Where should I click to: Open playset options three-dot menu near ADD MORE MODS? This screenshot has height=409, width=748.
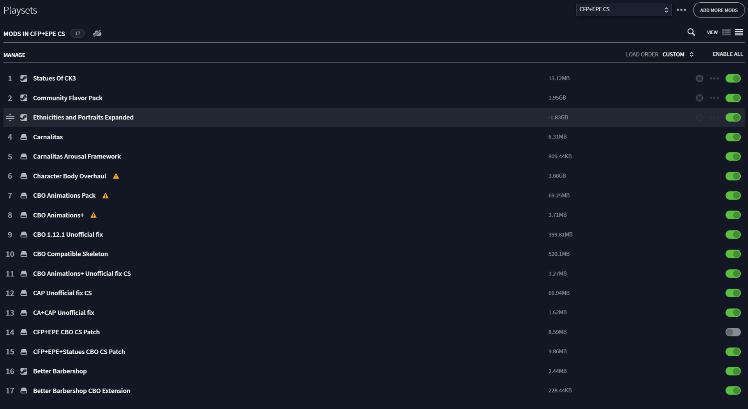coord(681,10)
